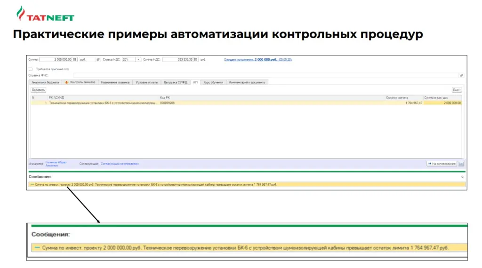This screenshot has height=268, width=482.
Task: Click the Остаток лимита column header
Action: (x=404, y=98)
